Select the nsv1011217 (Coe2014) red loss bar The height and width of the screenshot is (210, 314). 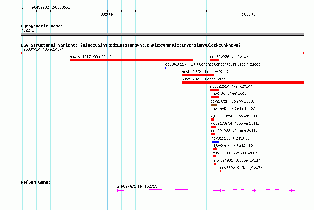coord(131,60)
